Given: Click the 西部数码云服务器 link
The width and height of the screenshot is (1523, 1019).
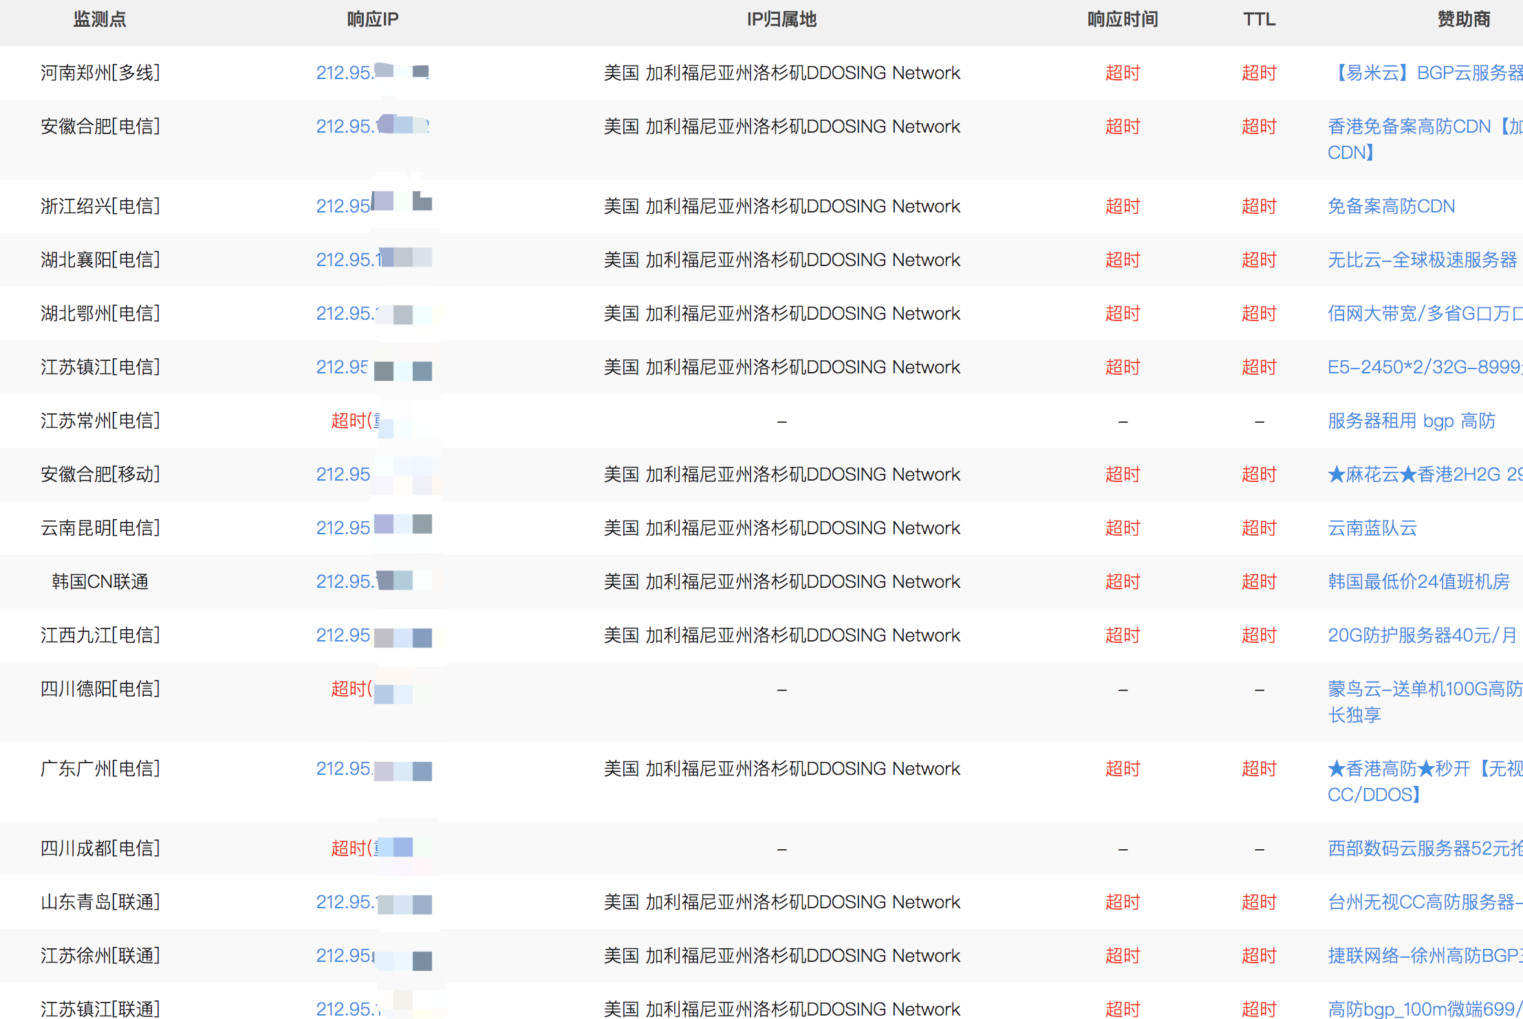Looking at the screenshot, I should pos(1423,848).
